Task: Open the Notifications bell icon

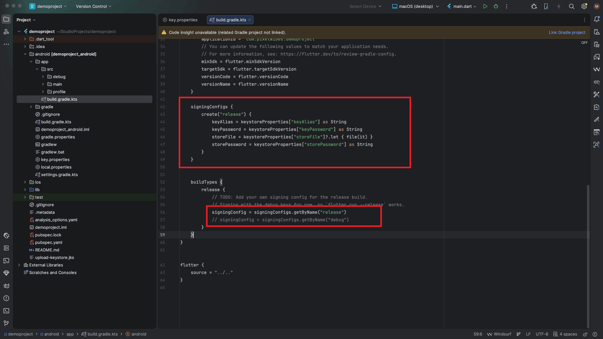Action: [x=597, y=19]
